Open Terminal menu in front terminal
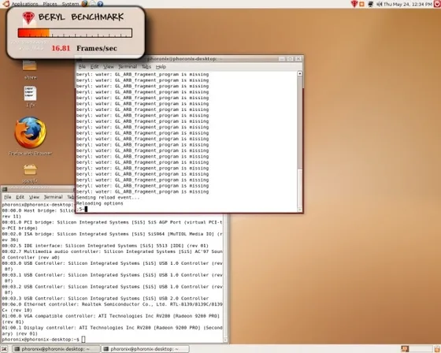This screenshot has width=441, height=353. [128, 66]
